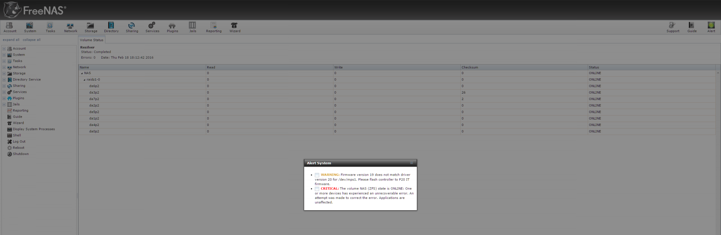The image size is (721, 235).
Task: Select the da7p2 disk row
Action: 397,99
